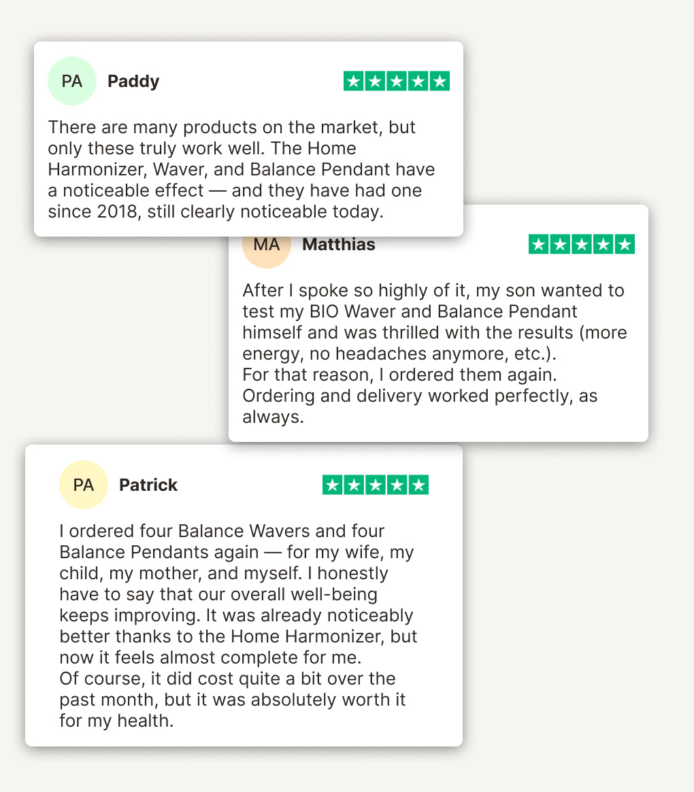Open the reviewer name Patrick
694x792 pixels.
[148, 485]
